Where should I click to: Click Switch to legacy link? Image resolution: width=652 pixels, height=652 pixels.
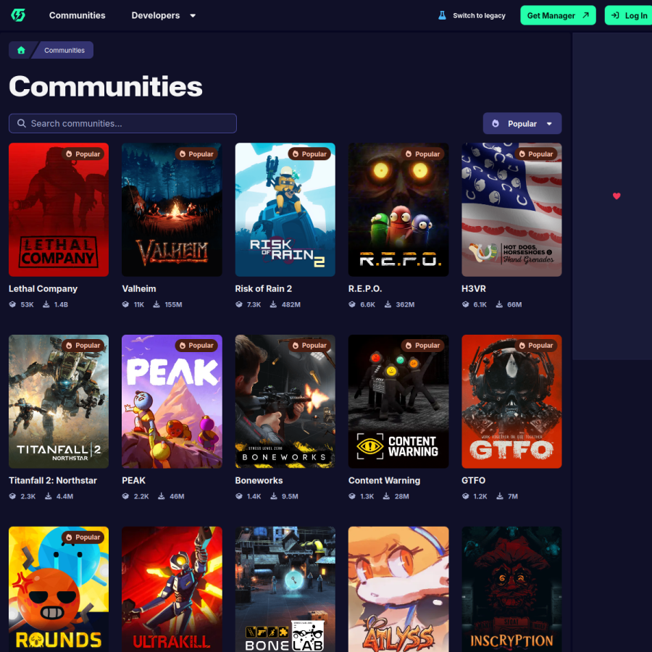479,15
